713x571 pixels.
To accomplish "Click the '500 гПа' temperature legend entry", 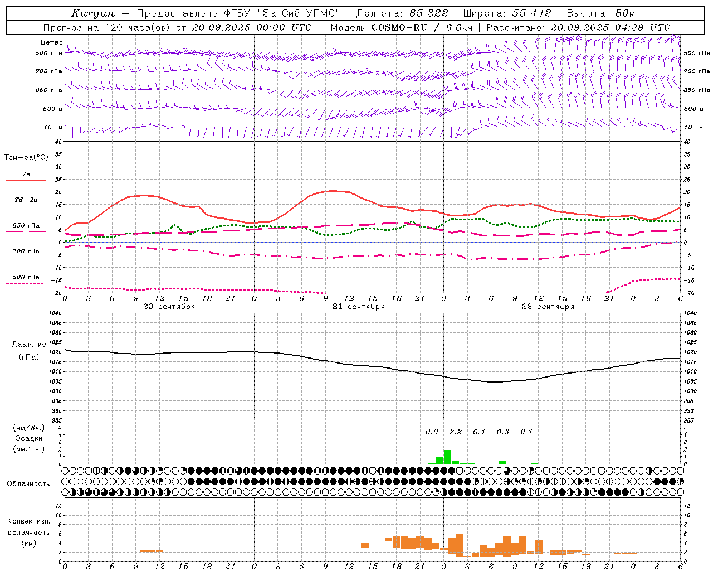I will point(26,277).
